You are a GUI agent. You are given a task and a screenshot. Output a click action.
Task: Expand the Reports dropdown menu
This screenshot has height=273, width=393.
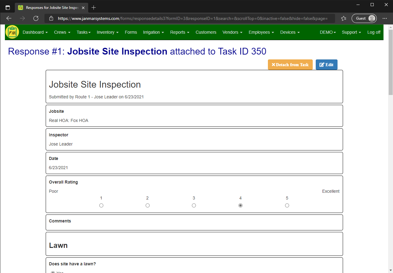(x=180, y=32)
